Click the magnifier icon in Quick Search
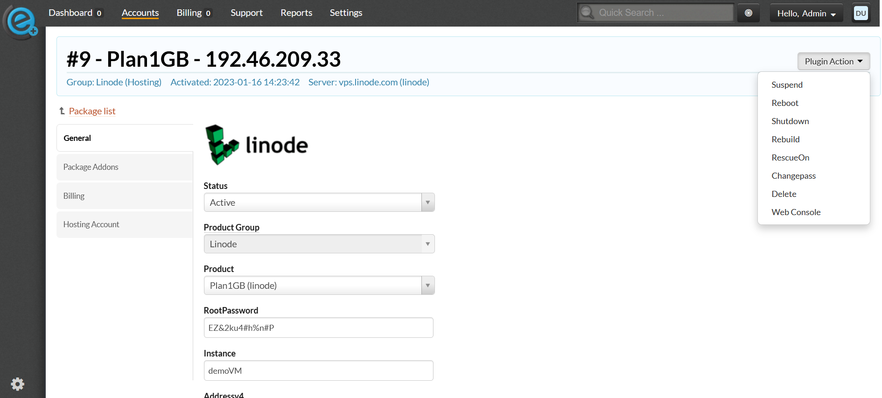Screen dimensions: 882x398 click(x=587, y=13)
